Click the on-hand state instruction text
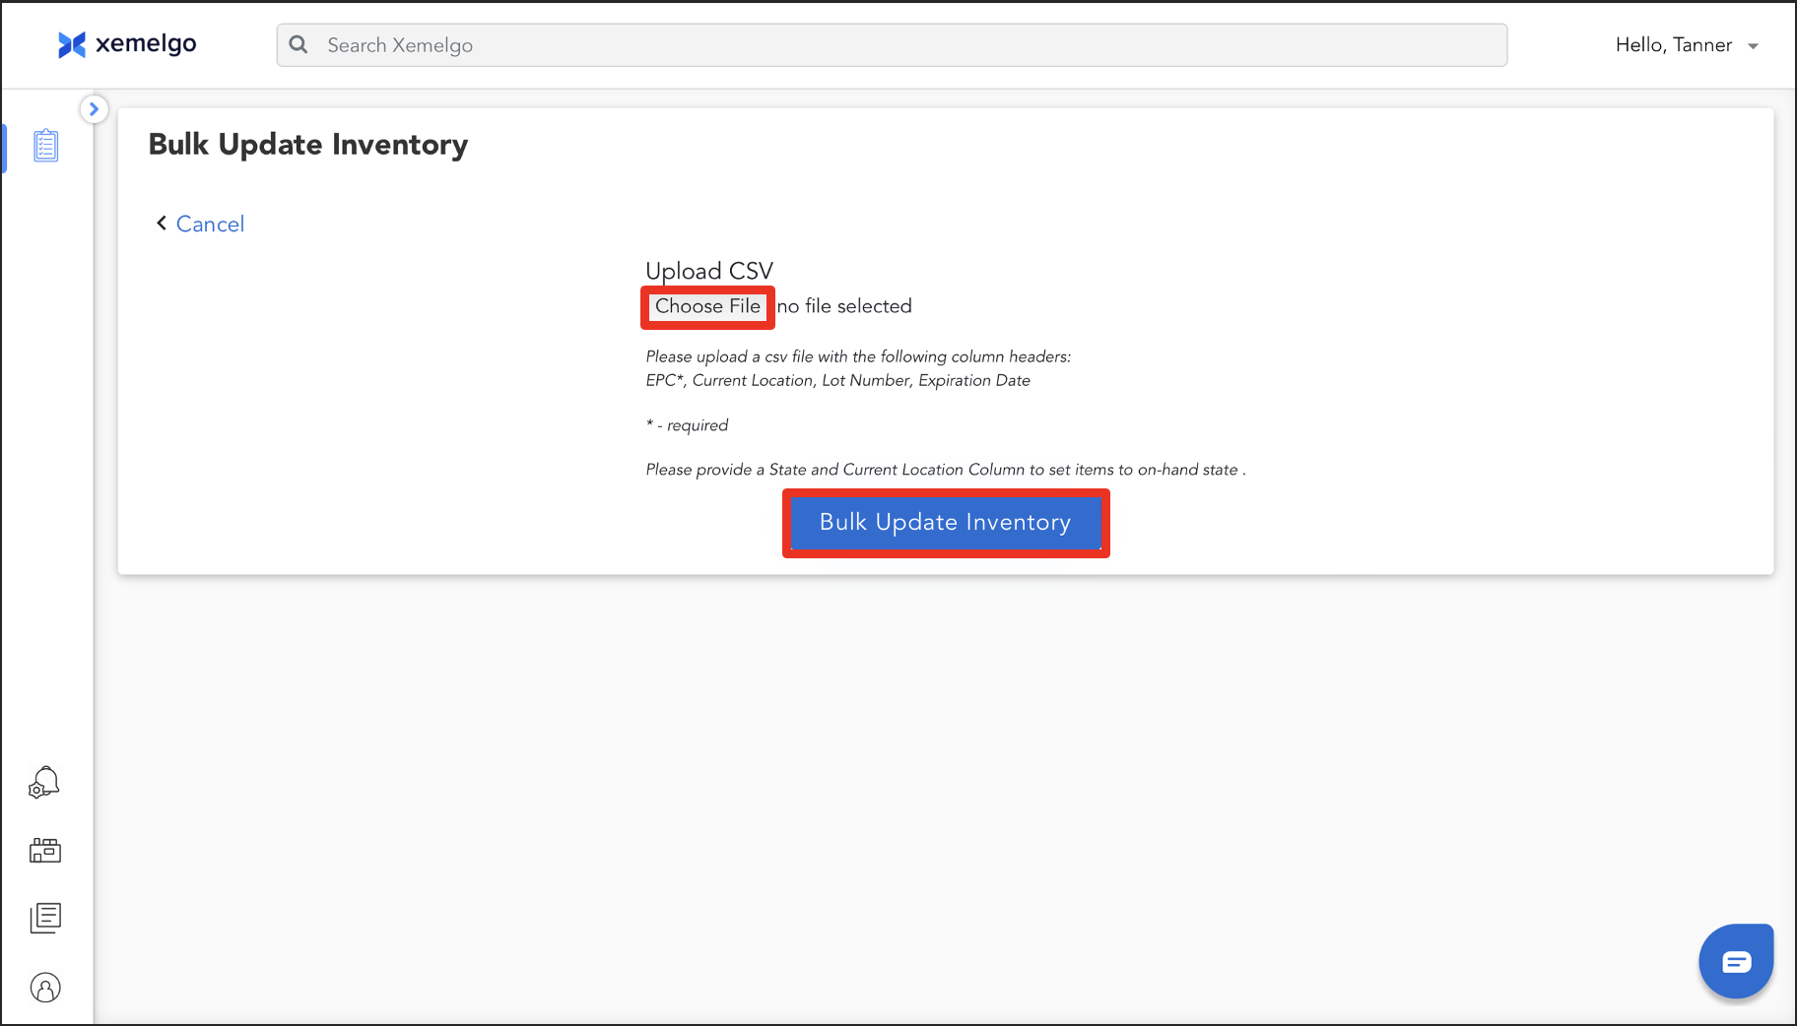Image resolution: width=1797 pixels, height=1026 pixels. [946, 470]
